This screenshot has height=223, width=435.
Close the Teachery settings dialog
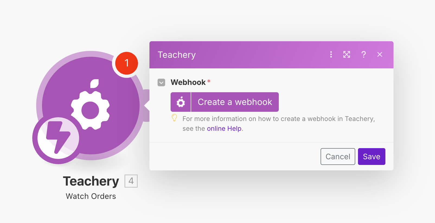[380, 55]
